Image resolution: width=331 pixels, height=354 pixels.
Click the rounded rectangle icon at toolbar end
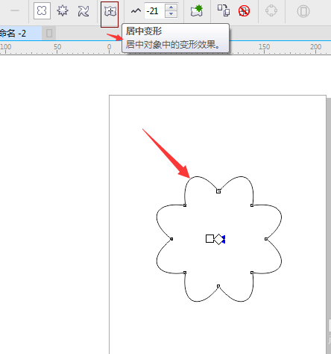[303, 11]
